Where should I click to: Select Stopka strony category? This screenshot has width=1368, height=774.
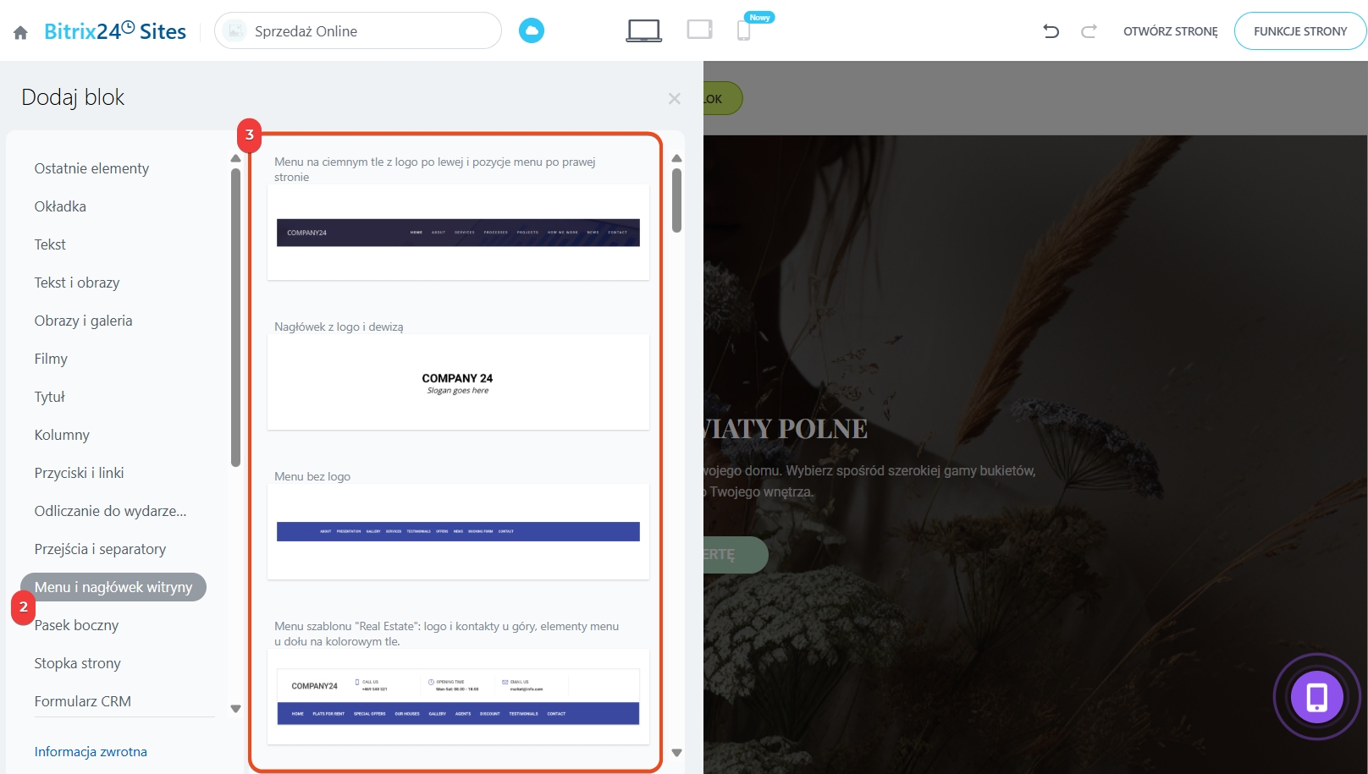(x=77, y=663)
